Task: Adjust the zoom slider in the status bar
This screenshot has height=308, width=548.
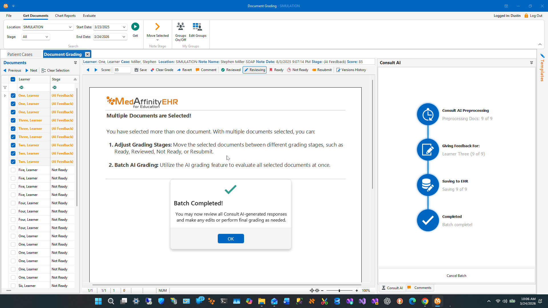Action: [339, 291]
